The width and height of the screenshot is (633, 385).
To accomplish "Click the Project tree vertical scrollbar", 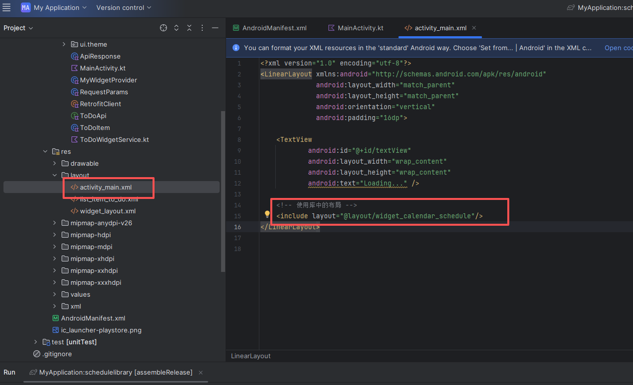I will click(x=223, y=191).
